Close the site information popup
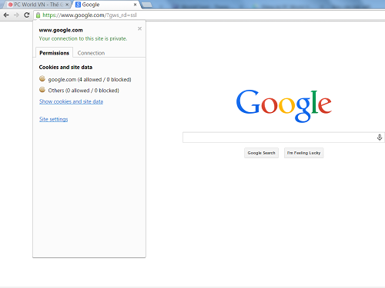The width and height of the screenshot is (385, 288). tap(139, 28)
